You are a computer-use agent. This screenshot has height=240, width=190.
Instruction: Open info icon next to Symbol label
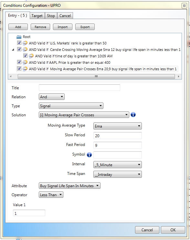(x=89, y=155)
